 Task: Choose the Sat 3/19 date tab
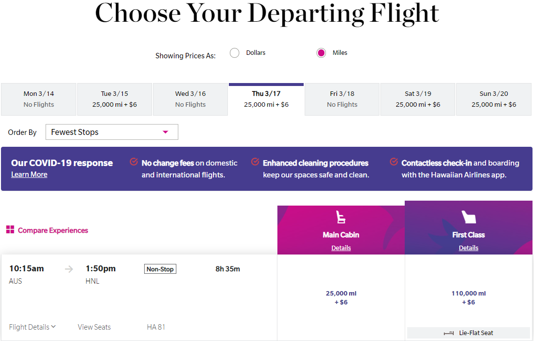point(418,99)
